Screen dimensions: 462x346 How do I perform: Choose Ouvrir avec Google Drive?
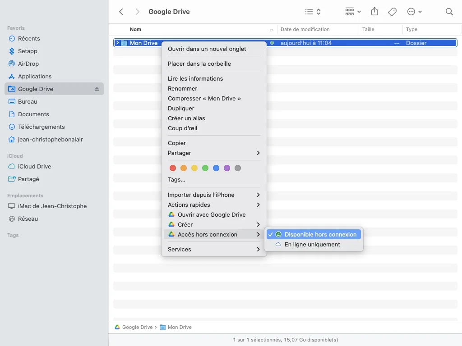click(214, 215)
